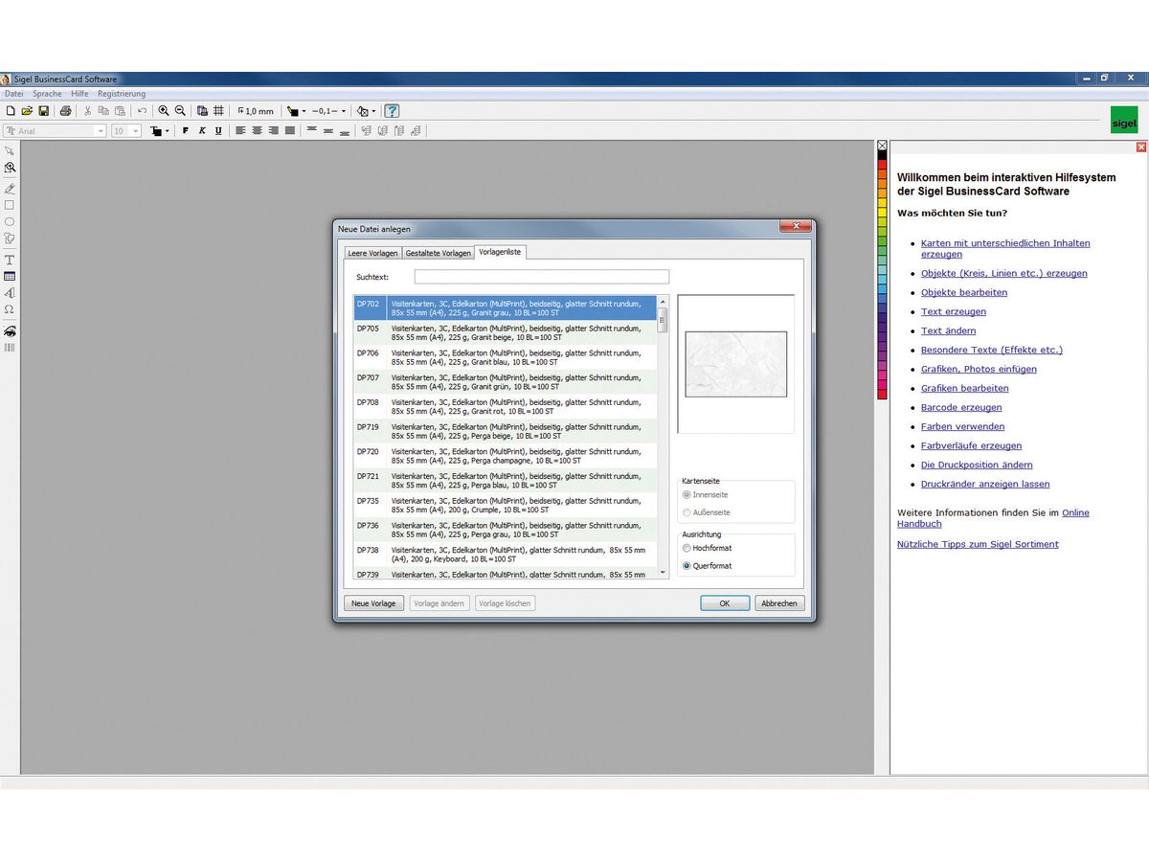Toggle the grid display icon

pyautogui.click(x=218, y=111)
